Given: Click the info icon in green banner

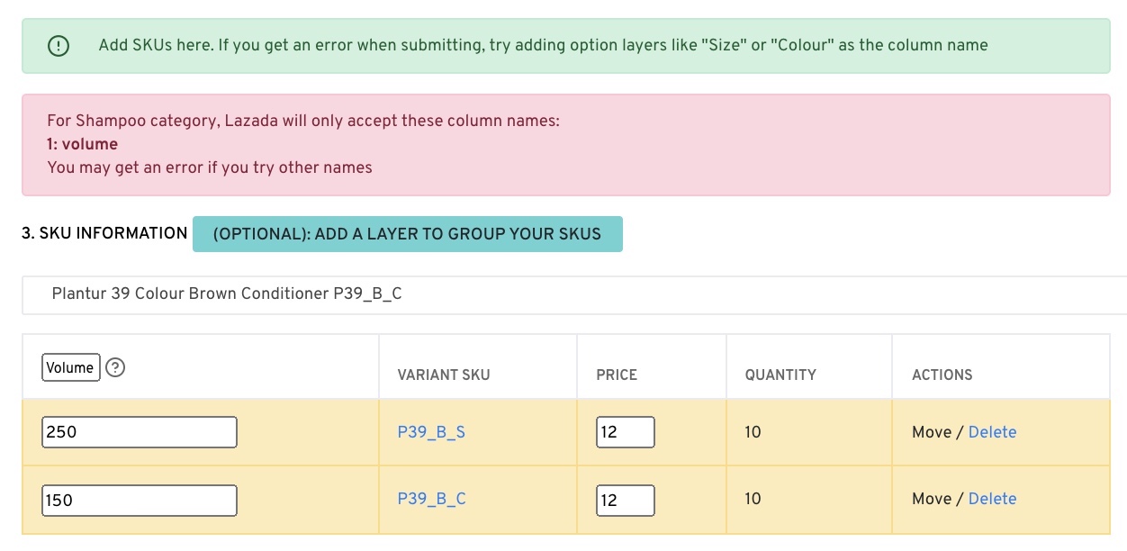Looking at the screenshot, I should [59, 46].
